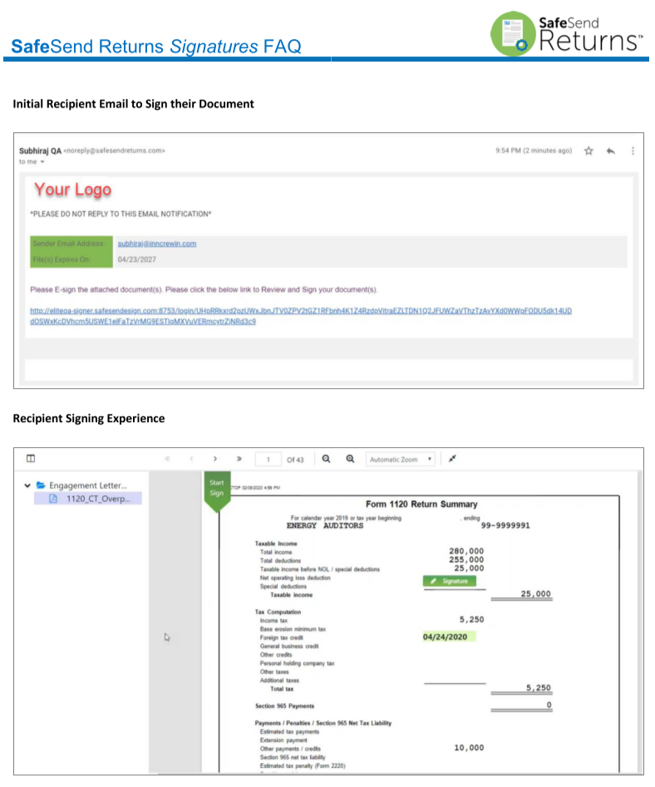The height and width of the screenshot is (787, 655).
Task: Click the fullscreen collapse arrows icon
Action: click(452, 458)
